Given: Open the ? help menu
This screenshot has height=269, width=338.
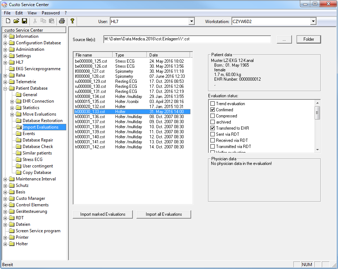Looking at the screenshot, I should 66,13.
